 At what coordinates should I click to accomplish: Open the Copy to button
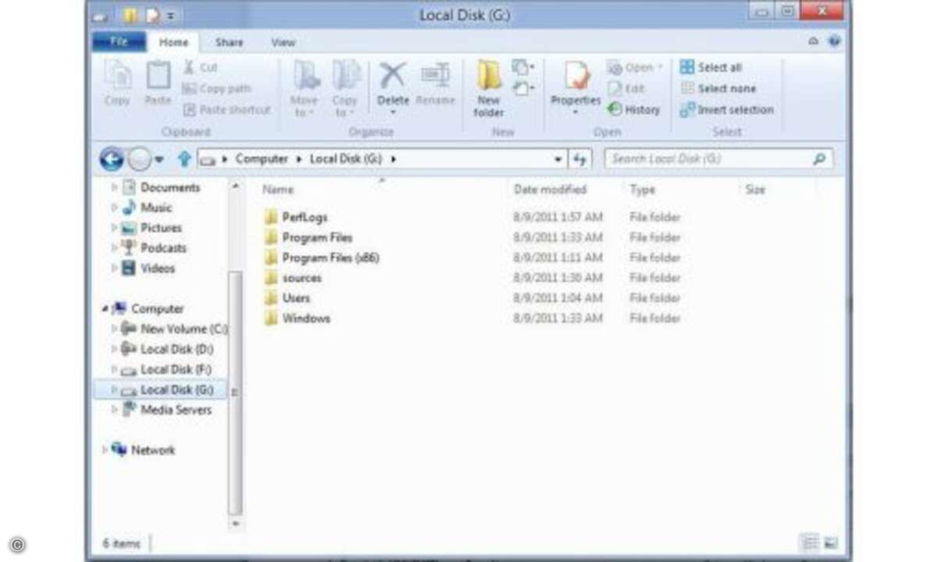point(344,88)
